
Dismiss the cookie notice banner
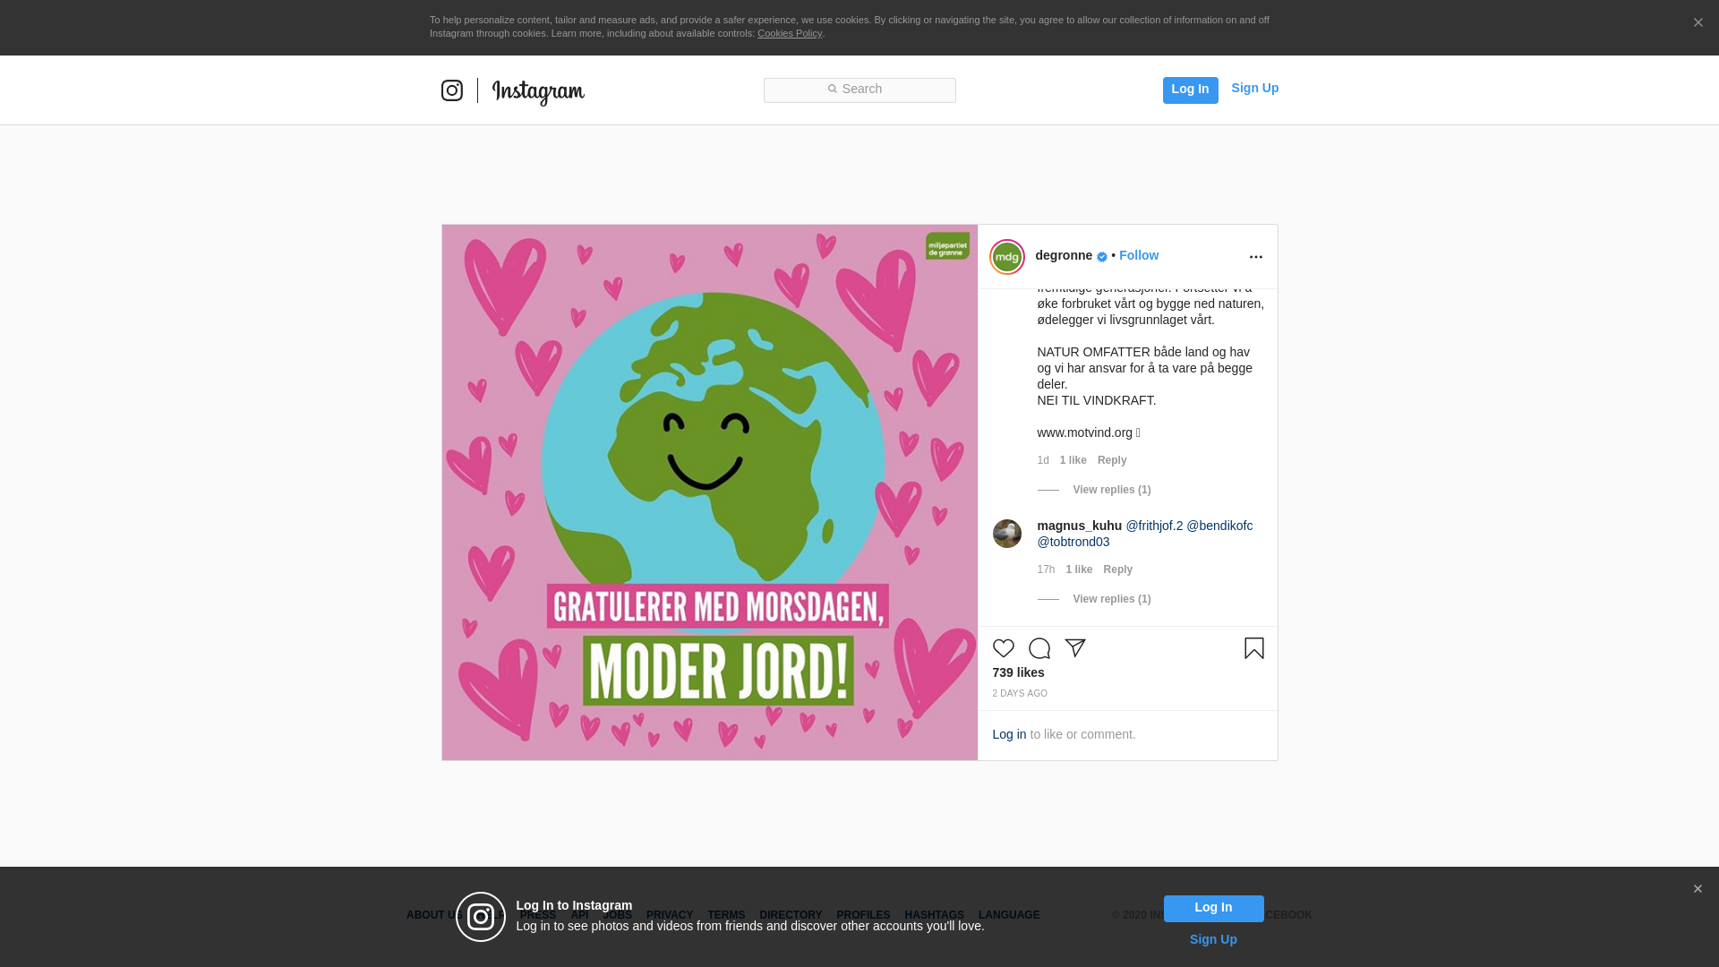click(x=1698, y=23)
